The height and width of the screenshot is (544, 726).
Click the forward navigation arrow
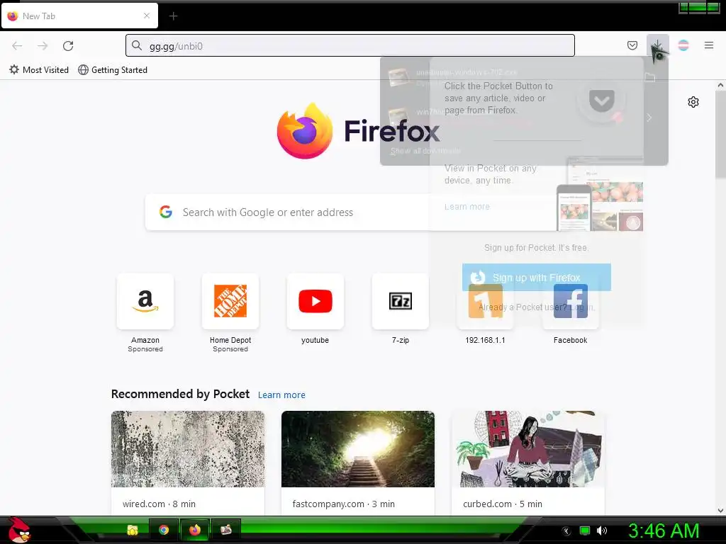click(43, 46)
